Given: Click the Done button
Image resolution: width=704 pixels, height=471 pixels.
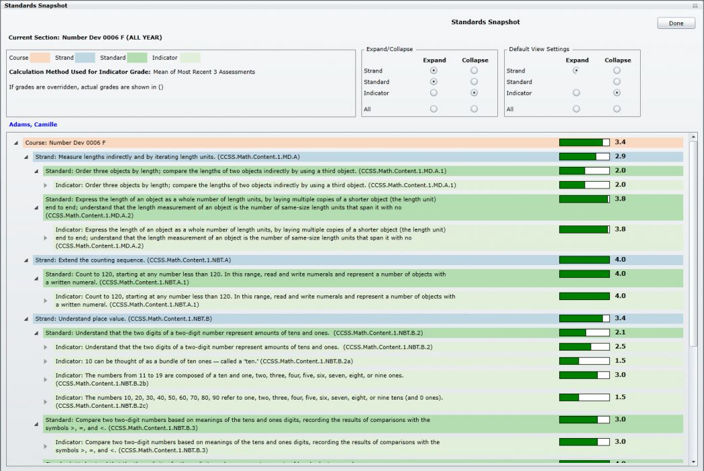Looking at the screenshot, I should (676, 24).
